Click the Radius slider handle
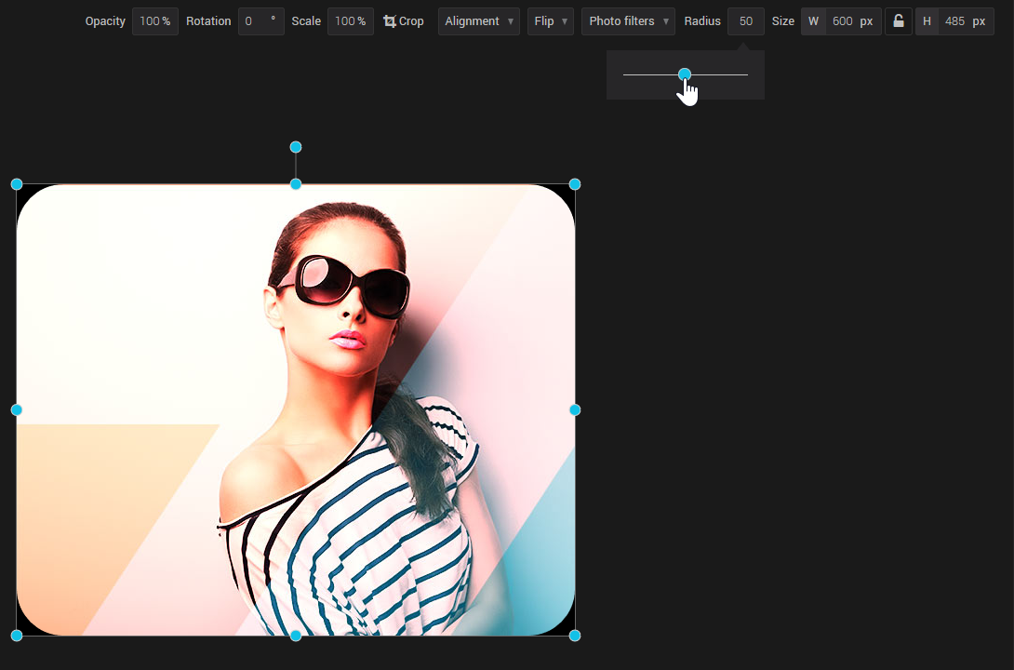The height and width of the screenshot is (670, 1014). [x=686, y=74]
